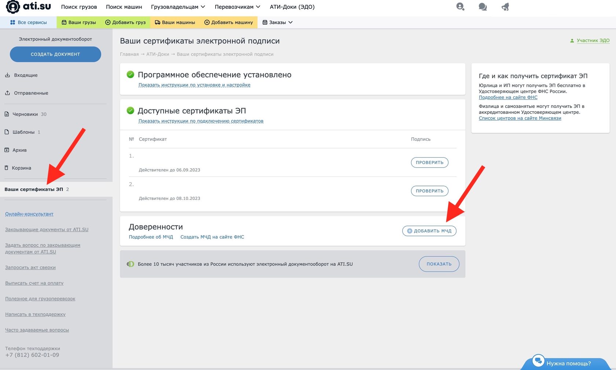
Task: Open Подробнее об МЧД link
Action: (x=151, y=237)
